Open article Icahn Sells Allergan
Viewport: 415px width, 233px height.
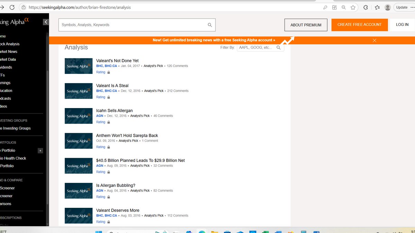(114, 110)
